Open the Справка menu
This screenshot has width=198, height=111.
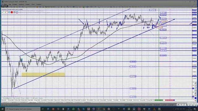click(39, 4)
